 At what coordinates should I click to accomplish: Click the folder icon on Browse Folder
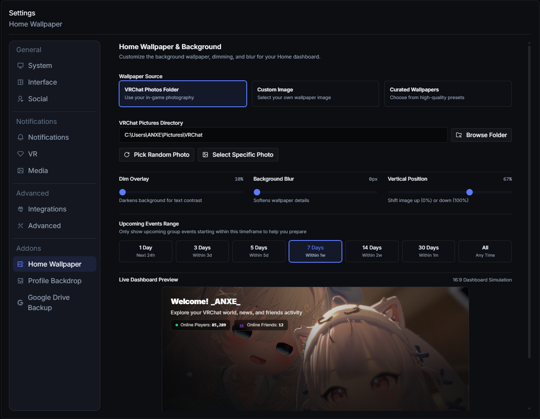(459, 135)
